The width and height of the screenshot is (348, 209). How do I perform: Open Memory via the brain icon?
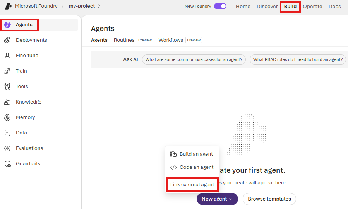[x=7, y=117]
